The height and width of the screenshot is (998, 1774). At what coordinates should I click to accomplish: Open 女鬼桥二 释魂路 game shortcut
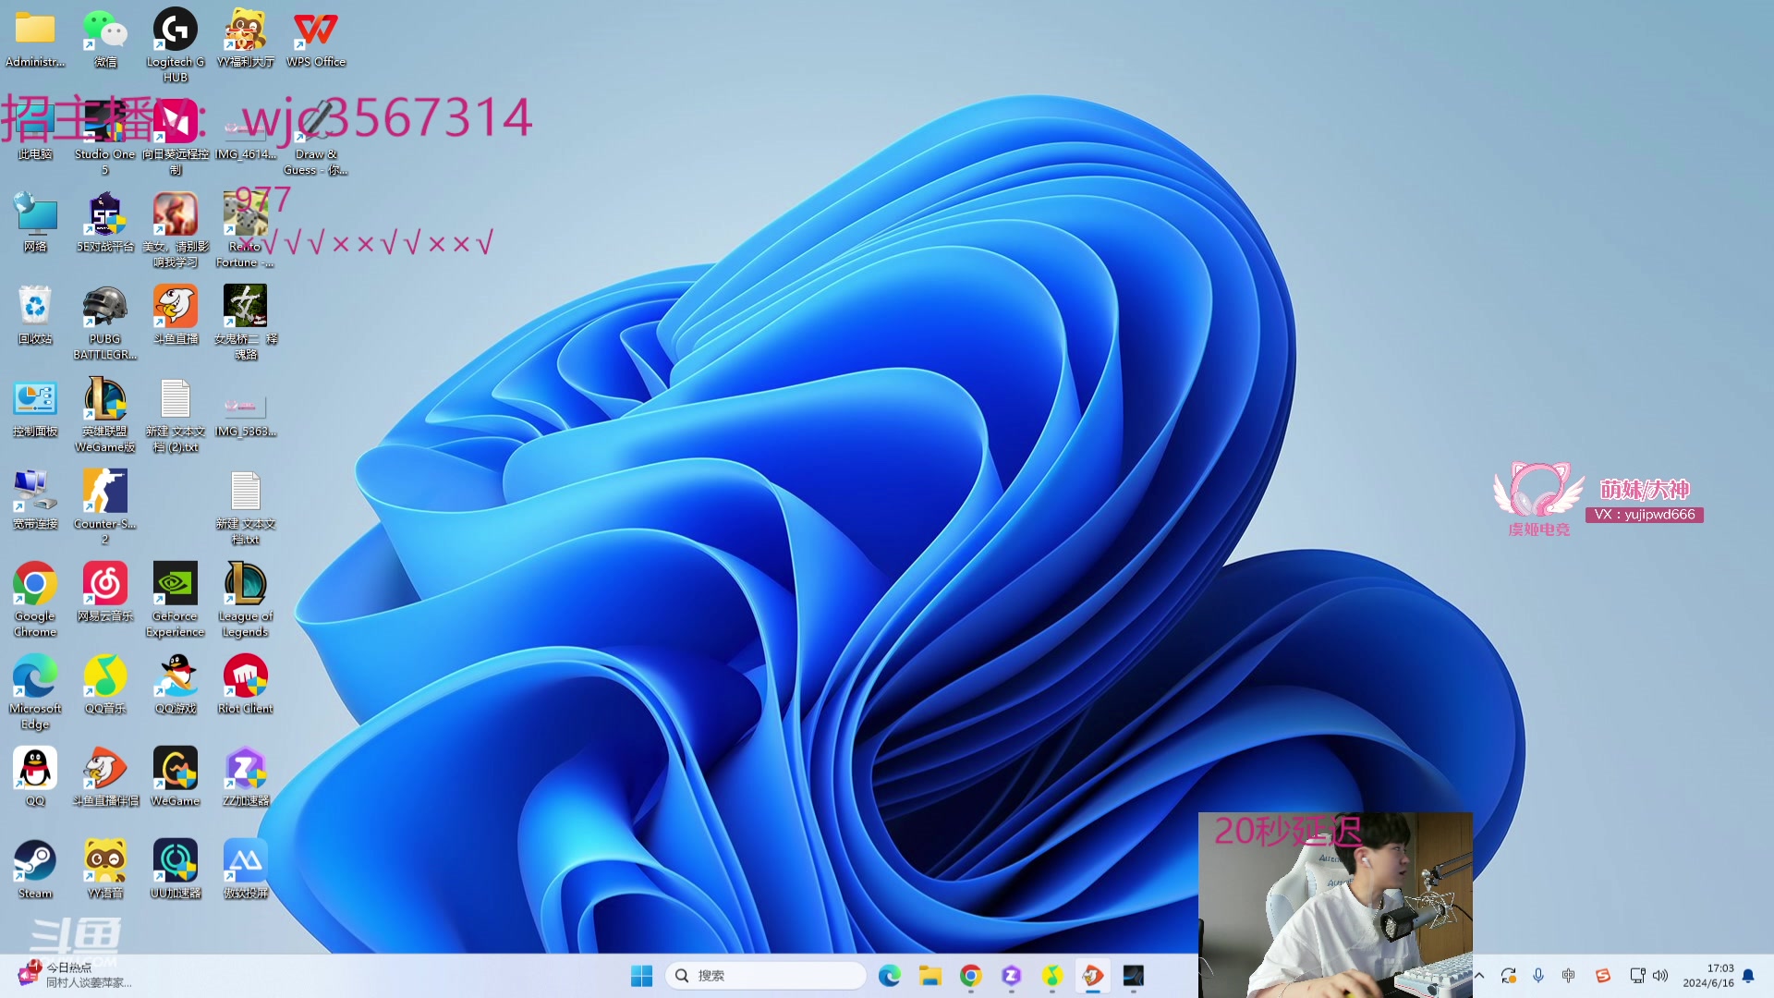click(x=246, y=323)
